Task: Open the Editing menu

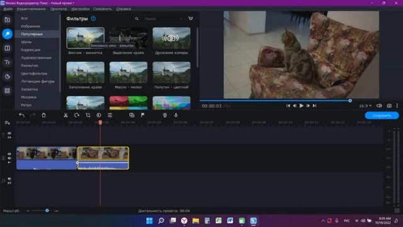Action: pos(31,9)
